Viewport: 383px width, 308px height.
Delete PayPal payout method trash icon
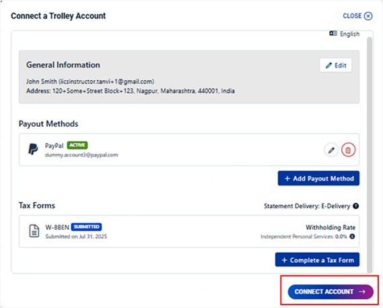tap(348, 150)
